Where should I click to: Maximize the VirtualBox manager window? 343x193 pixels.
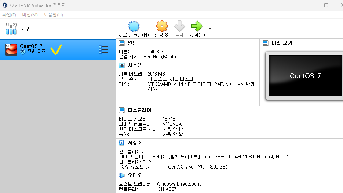pos(326,5)
